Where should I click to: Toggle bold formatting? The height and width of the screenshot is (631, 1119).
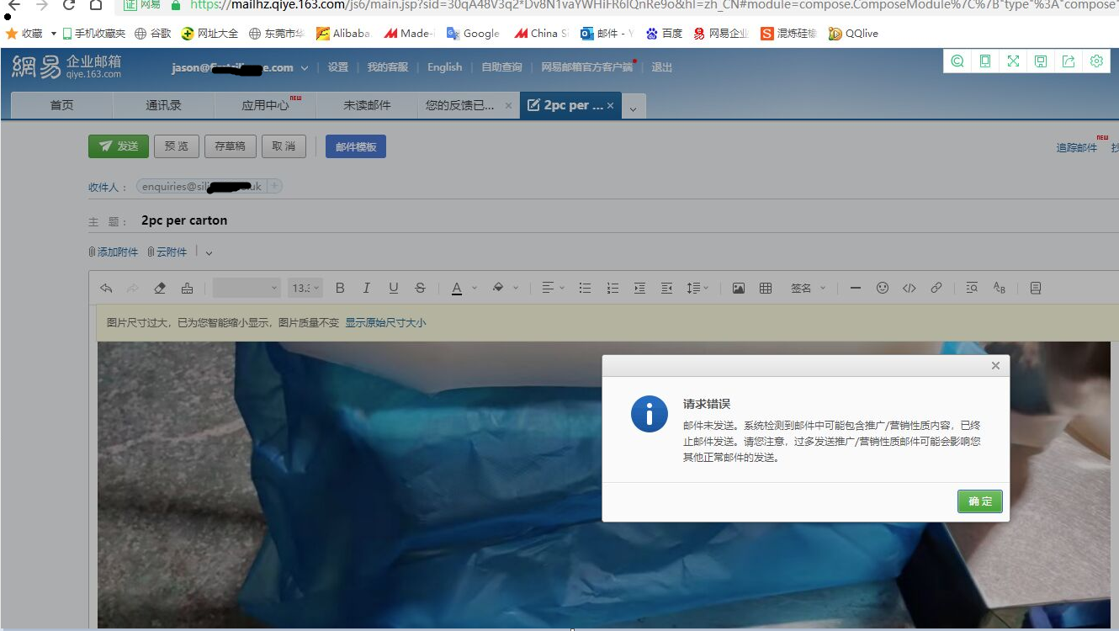(340, 288)
